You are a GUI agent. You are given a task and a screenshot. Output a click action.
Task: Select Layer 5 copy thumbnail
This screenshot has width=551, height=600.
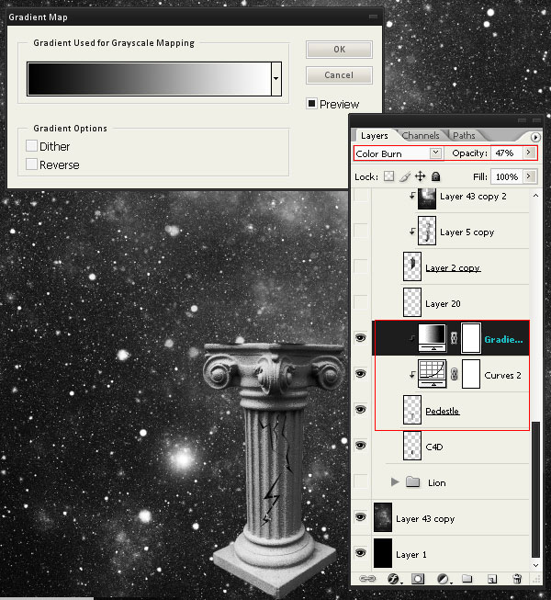[x=427, y=231]
